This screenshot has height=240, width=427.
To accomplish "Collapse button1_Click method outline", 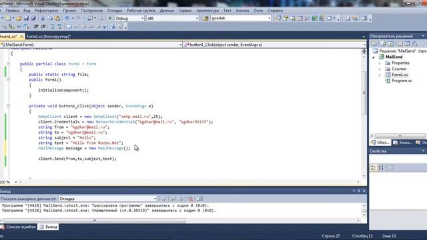I will pos(9,106).
